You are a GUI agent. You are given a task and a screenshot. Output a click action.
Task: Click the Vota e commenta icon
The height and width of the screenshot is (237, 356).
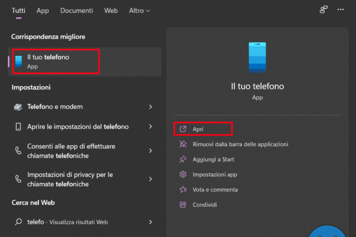(x=183, y=190)
